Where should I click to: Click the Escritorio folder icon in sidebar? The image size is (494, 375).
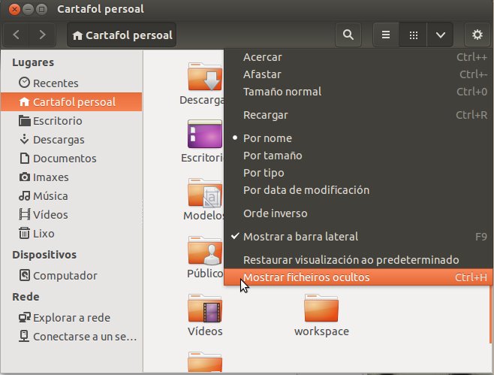pyautogui.click(x=24, y=120)
